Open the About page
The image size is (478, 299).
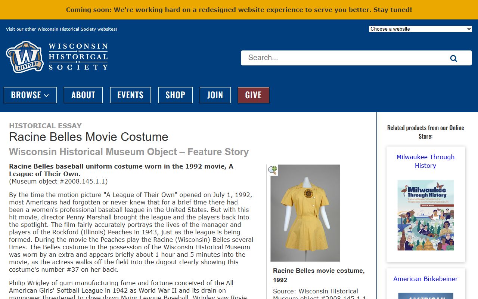83,95
